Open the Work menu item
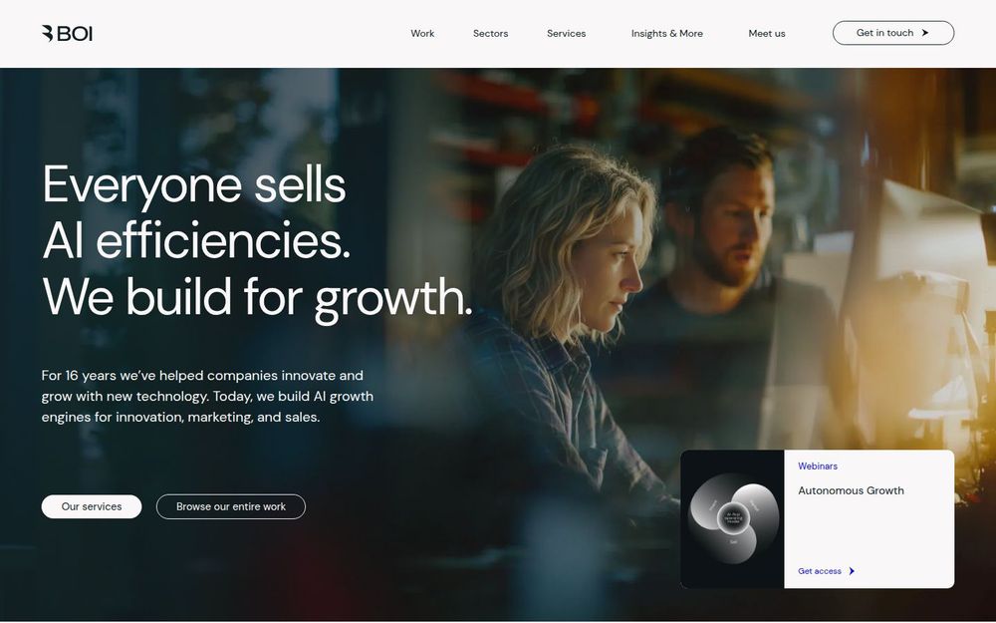 click(422, 34)
